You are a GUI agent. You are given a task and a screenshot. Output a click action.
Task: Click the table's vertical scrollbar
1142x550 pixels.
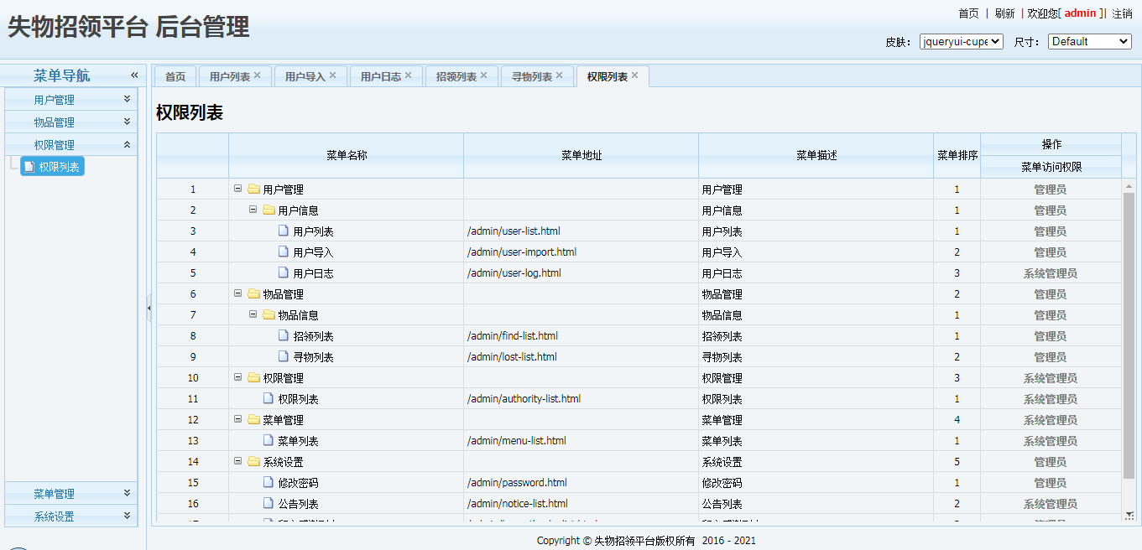coord(1129,335)
